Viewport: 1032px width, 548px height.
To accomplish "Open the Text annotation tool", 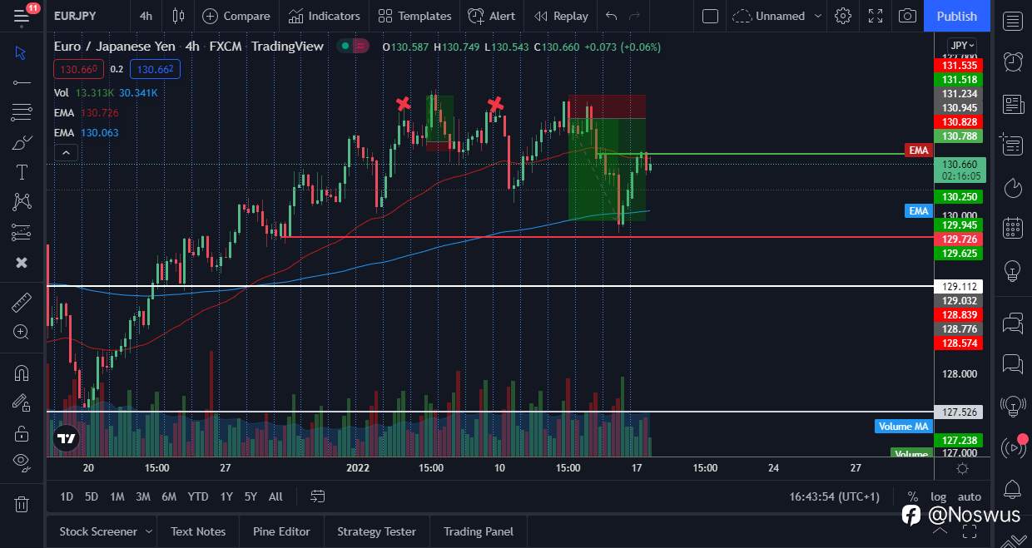I will tap(21, 172).
